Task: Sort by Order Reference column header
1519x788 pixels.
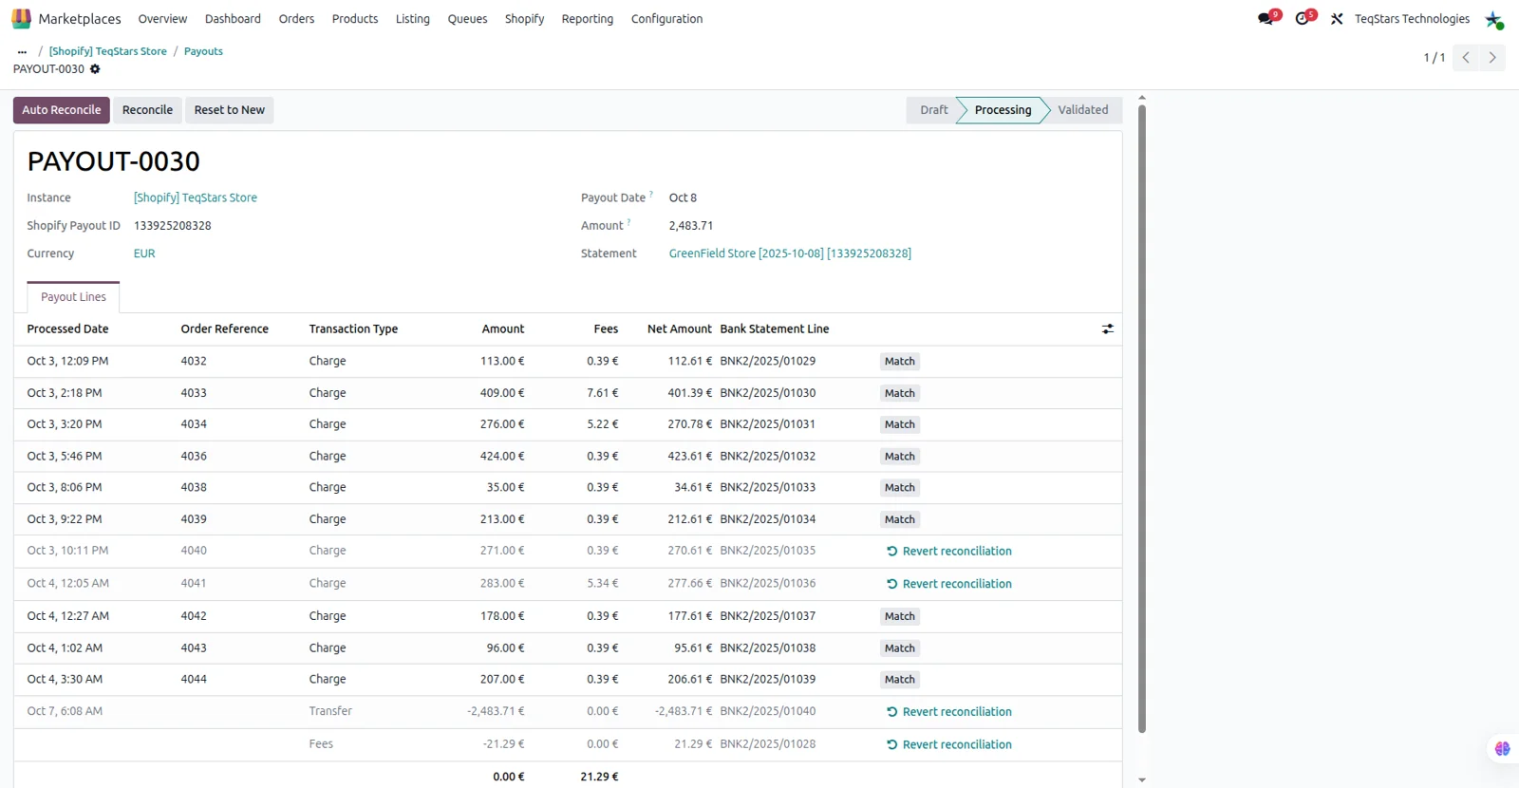Action: 224,329
